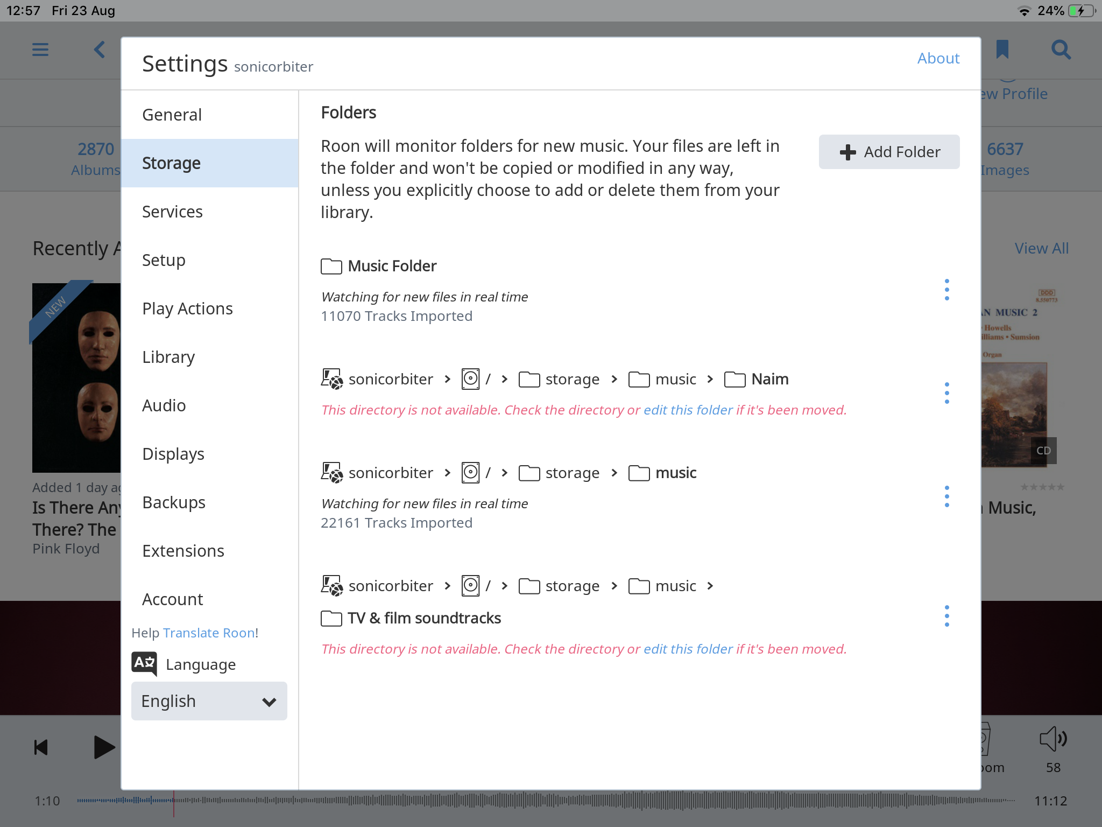Click the volume speaker icon

1052,739
